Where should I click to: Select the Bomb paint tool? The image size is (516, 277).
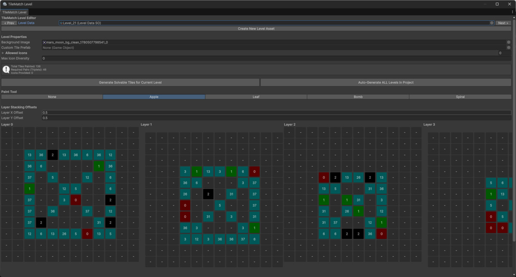click(x=358, y=97)
